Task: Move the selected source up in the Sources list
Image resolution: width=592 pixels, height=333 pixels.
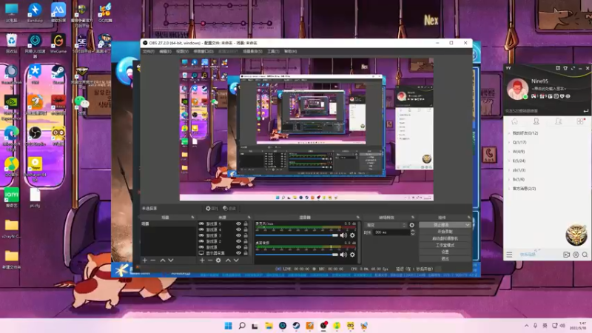Action: coord(228,260)
